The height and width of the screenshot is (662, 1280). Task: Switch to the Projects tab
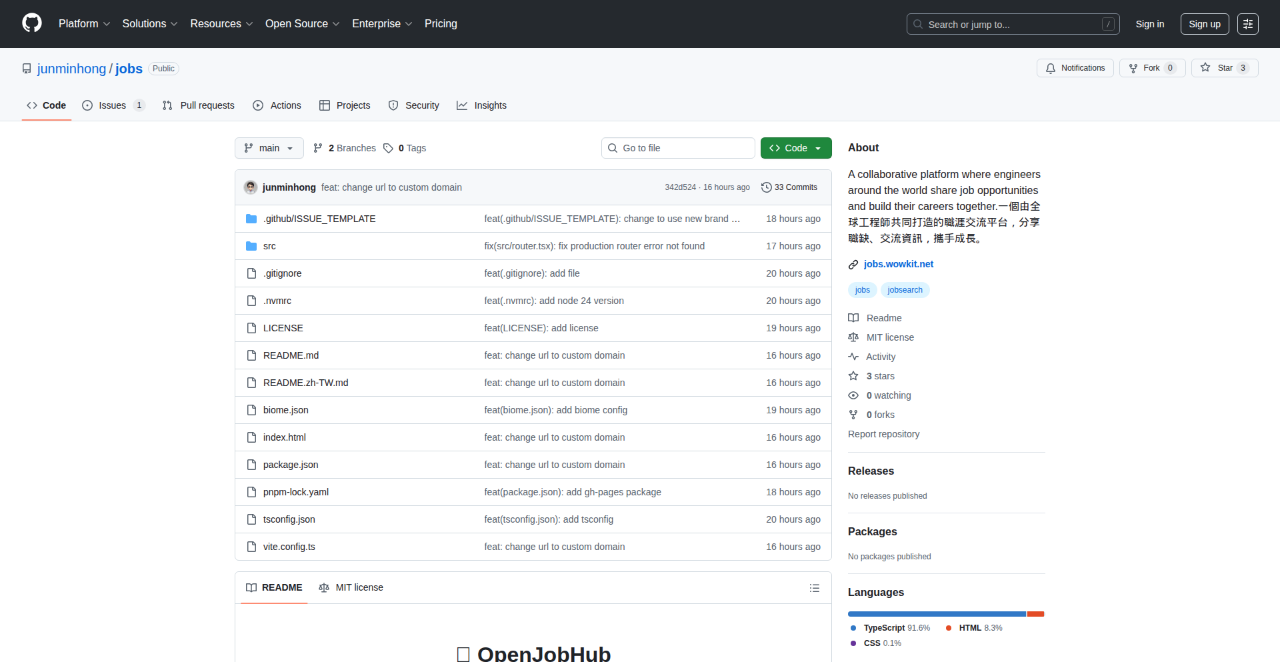point(345,105)
